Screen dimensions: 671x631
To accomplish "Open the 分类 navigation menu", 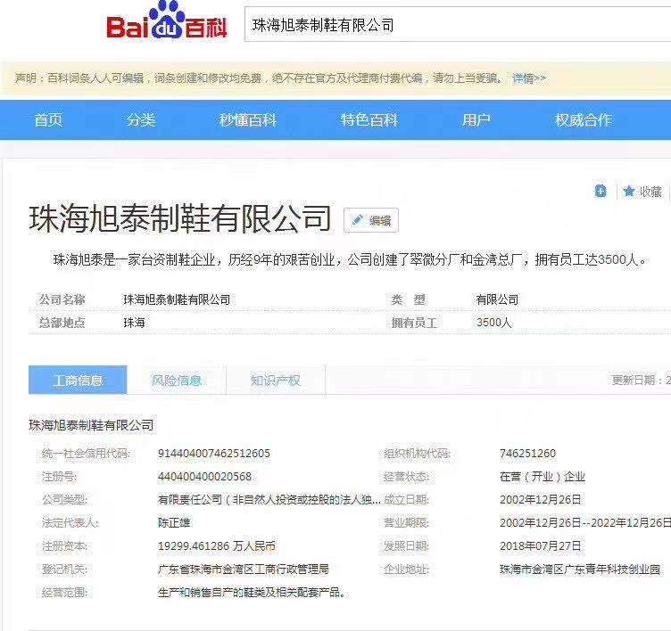I will coord(141,119).
